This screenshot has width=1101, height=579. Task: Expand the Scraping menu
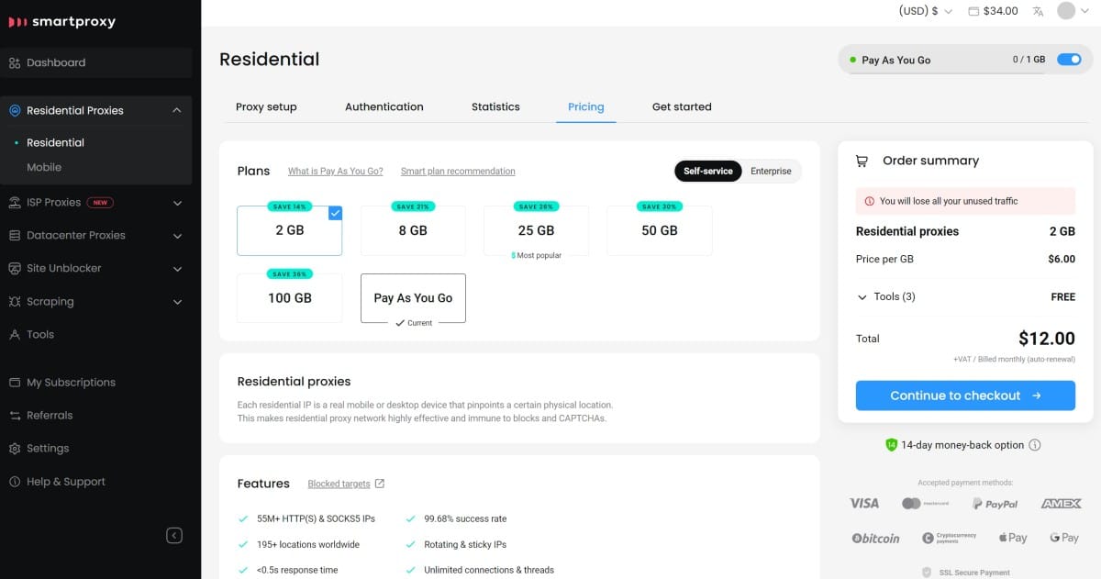(177, 301)
